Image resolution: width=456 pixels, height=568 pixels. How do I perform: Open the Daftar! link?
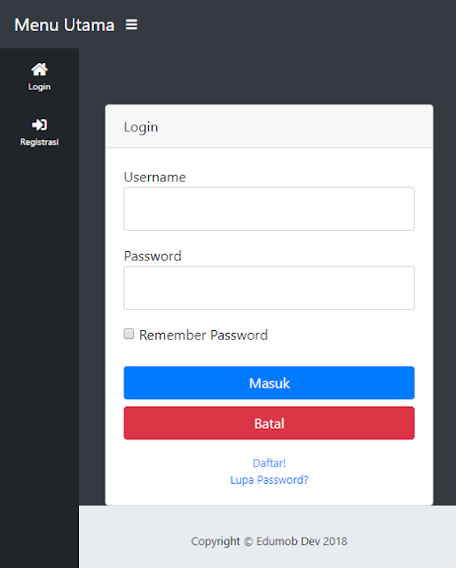click(269, 463)
